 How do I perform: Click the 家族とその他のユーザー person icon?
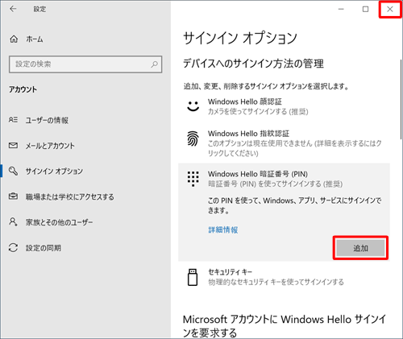(13, 222)
